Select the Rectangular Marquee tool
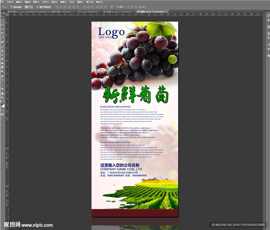270x230 pixels. click(2, 21)
